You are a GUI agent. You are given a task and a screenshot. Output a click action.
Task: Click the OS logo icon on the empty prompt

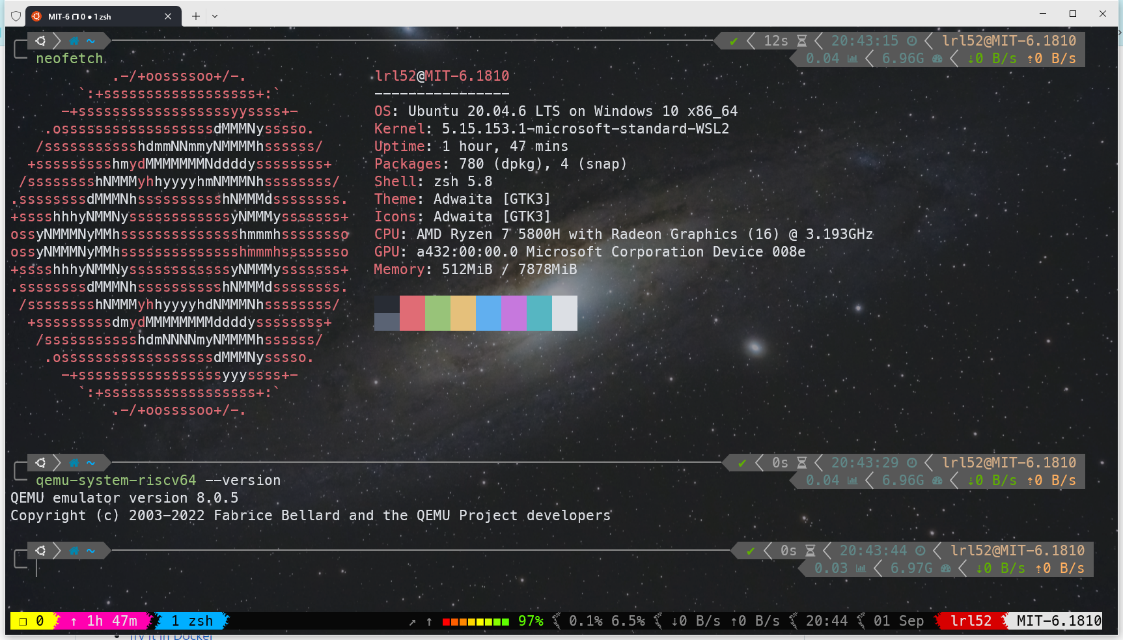(40, 551)
